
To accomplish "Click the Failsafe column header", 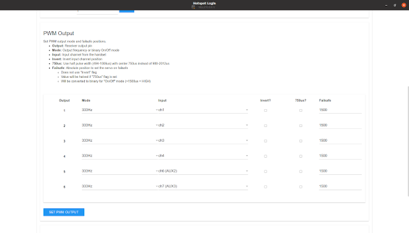I will tap(325, 100).
